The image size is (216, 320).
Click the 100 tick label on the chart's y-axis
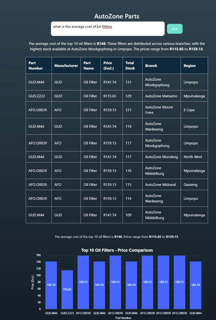[39, 275]
